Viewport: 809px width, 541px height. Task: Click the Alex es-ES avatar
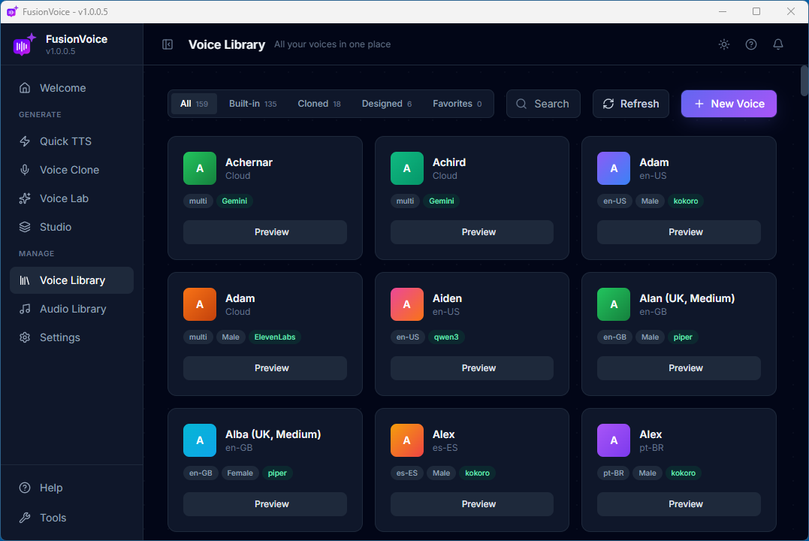click(406, 440)
